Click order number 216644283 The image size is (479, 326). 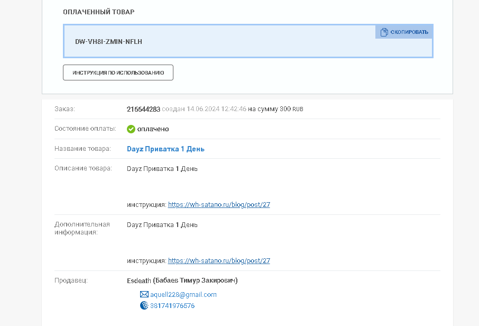[x=143, y=110]
